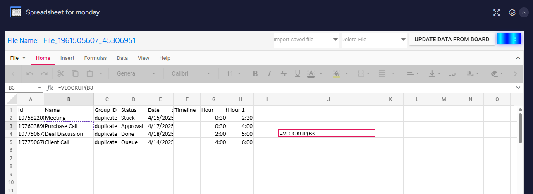
Task: Switch to the Home tab
Action: [x=43, y=58]
